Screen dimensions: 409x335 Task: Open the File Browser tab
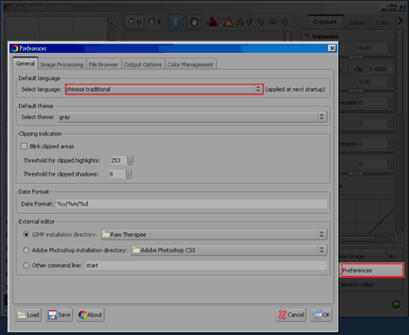point(104,65)
